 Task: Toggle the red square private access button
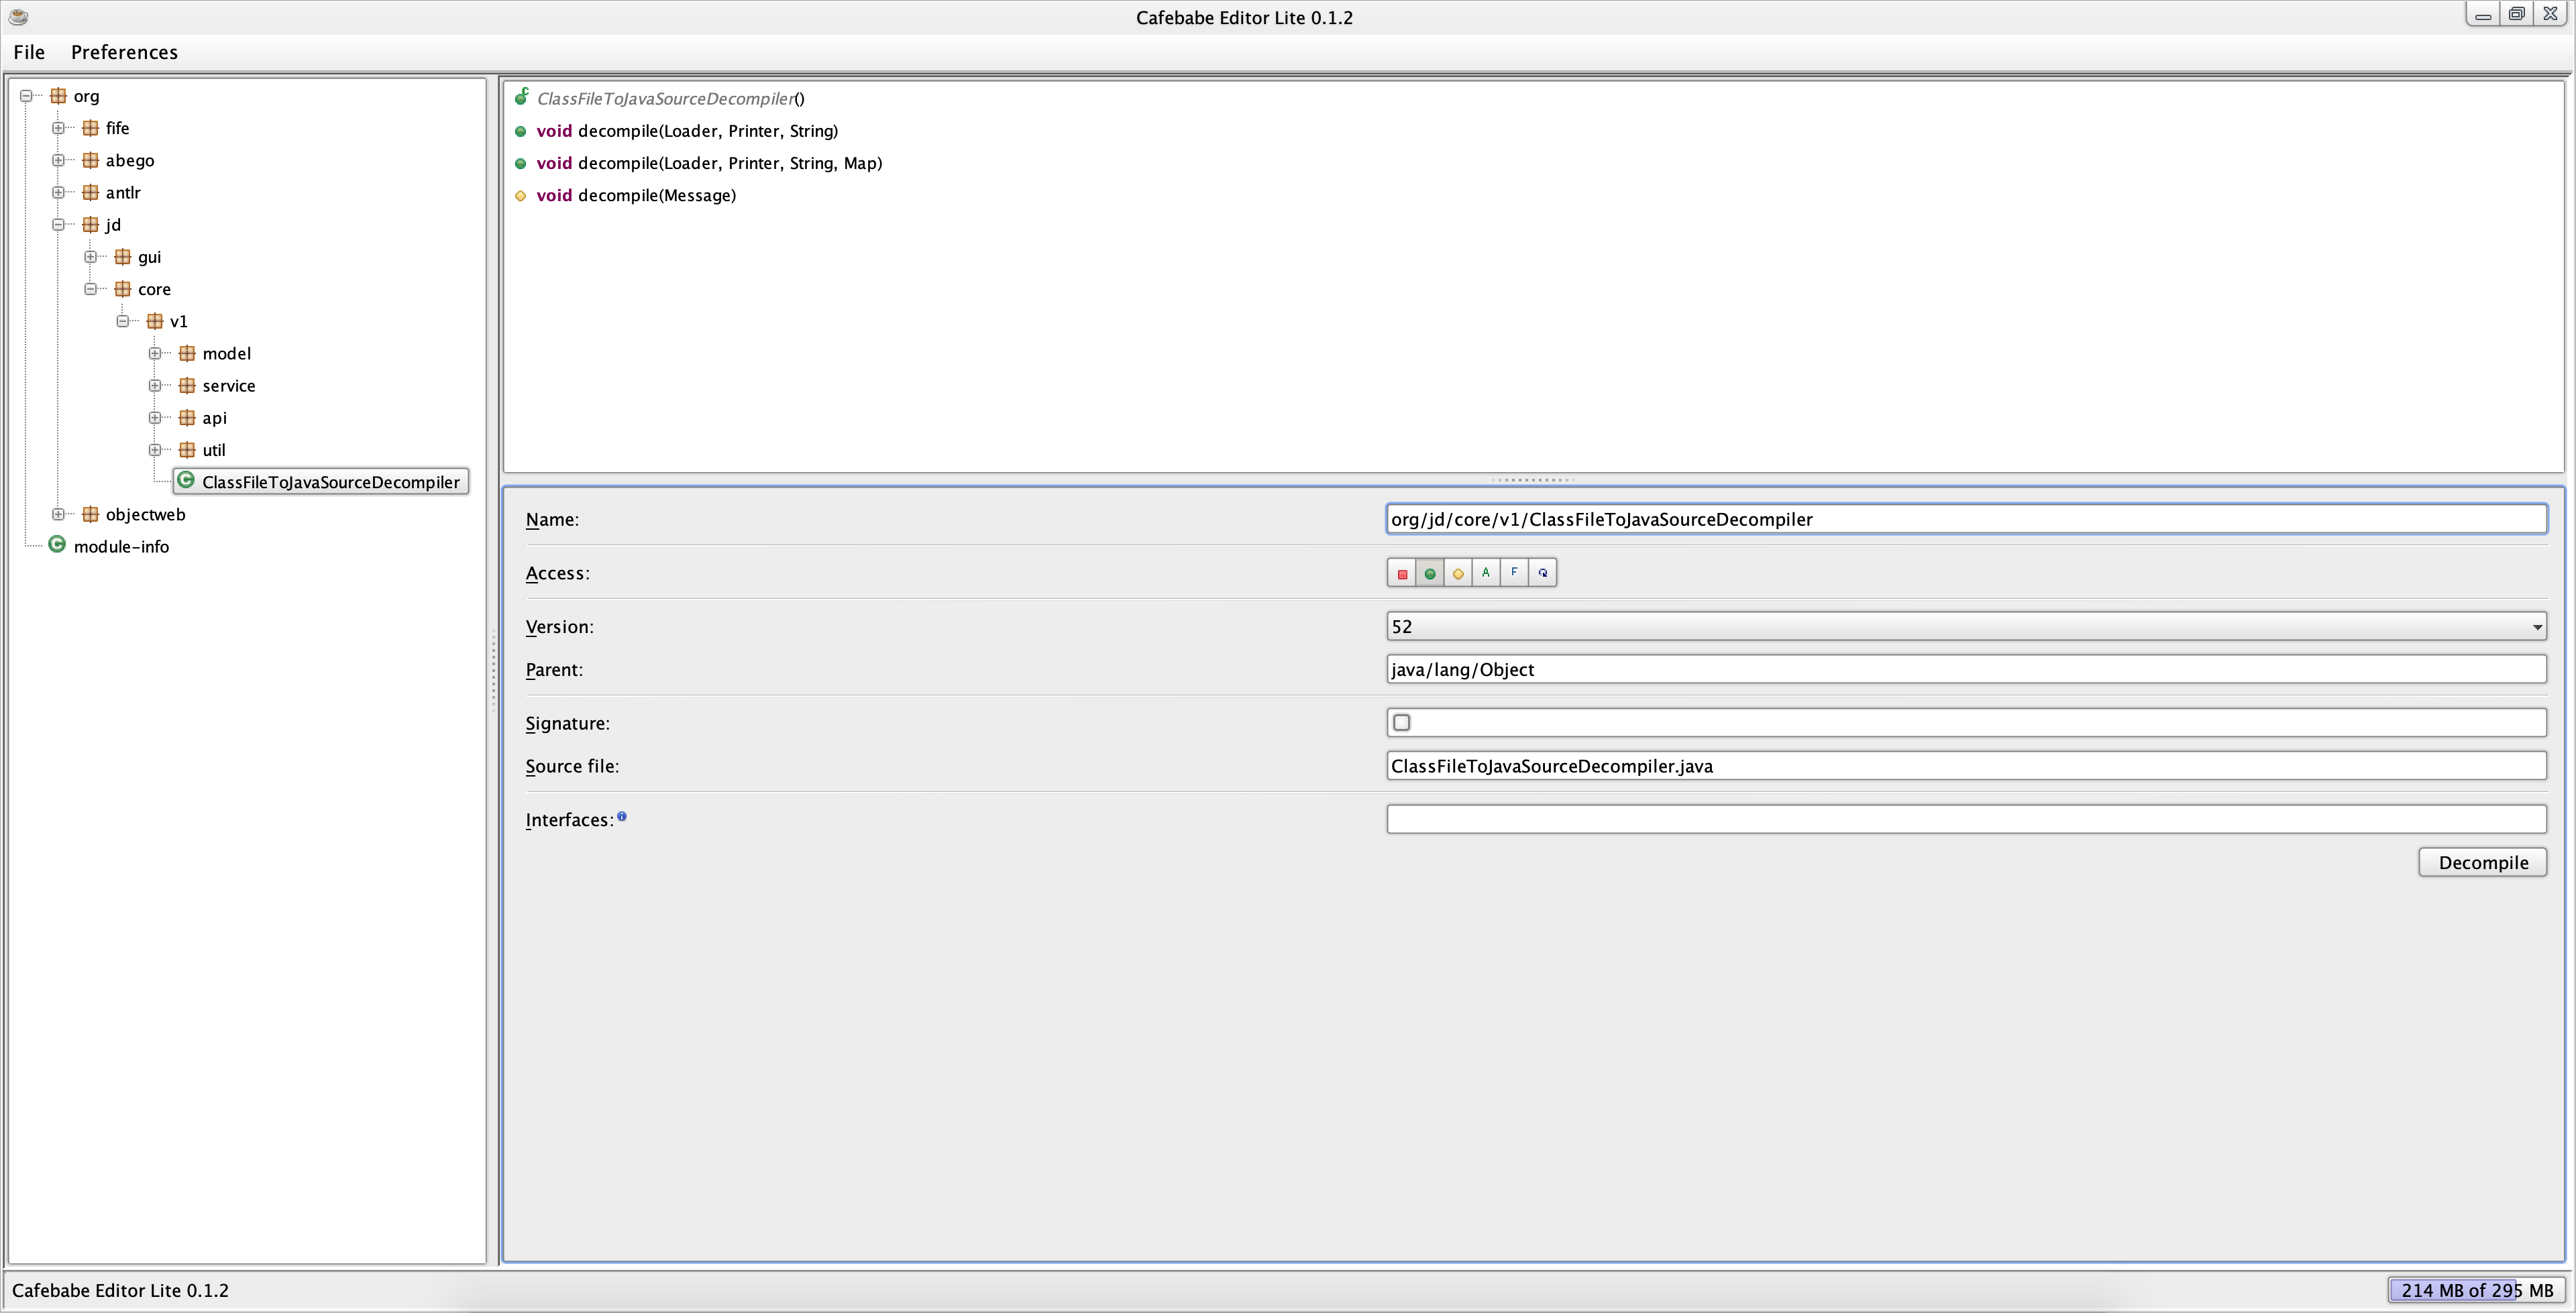[1402, 573]
